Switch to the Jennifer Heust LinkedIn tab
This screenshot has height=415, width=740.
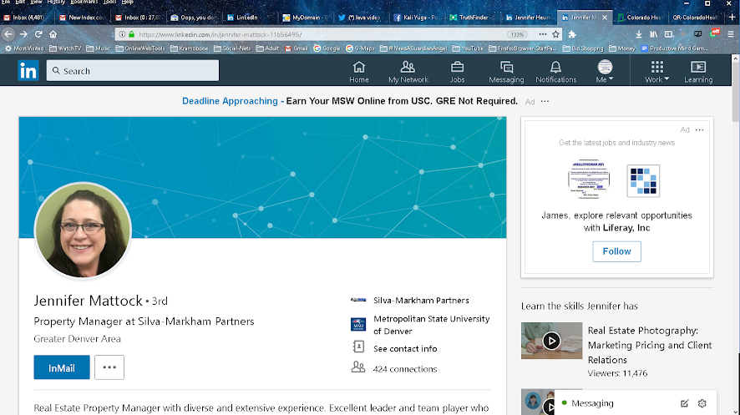point(528,18)
